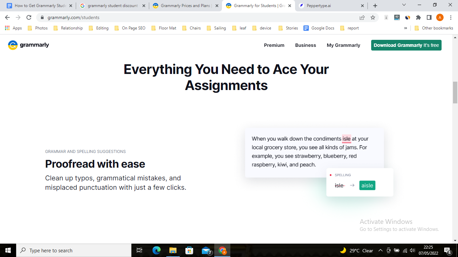Click the Grammarly logo in the header
458x257 pixels.
[x=28, y=45]
